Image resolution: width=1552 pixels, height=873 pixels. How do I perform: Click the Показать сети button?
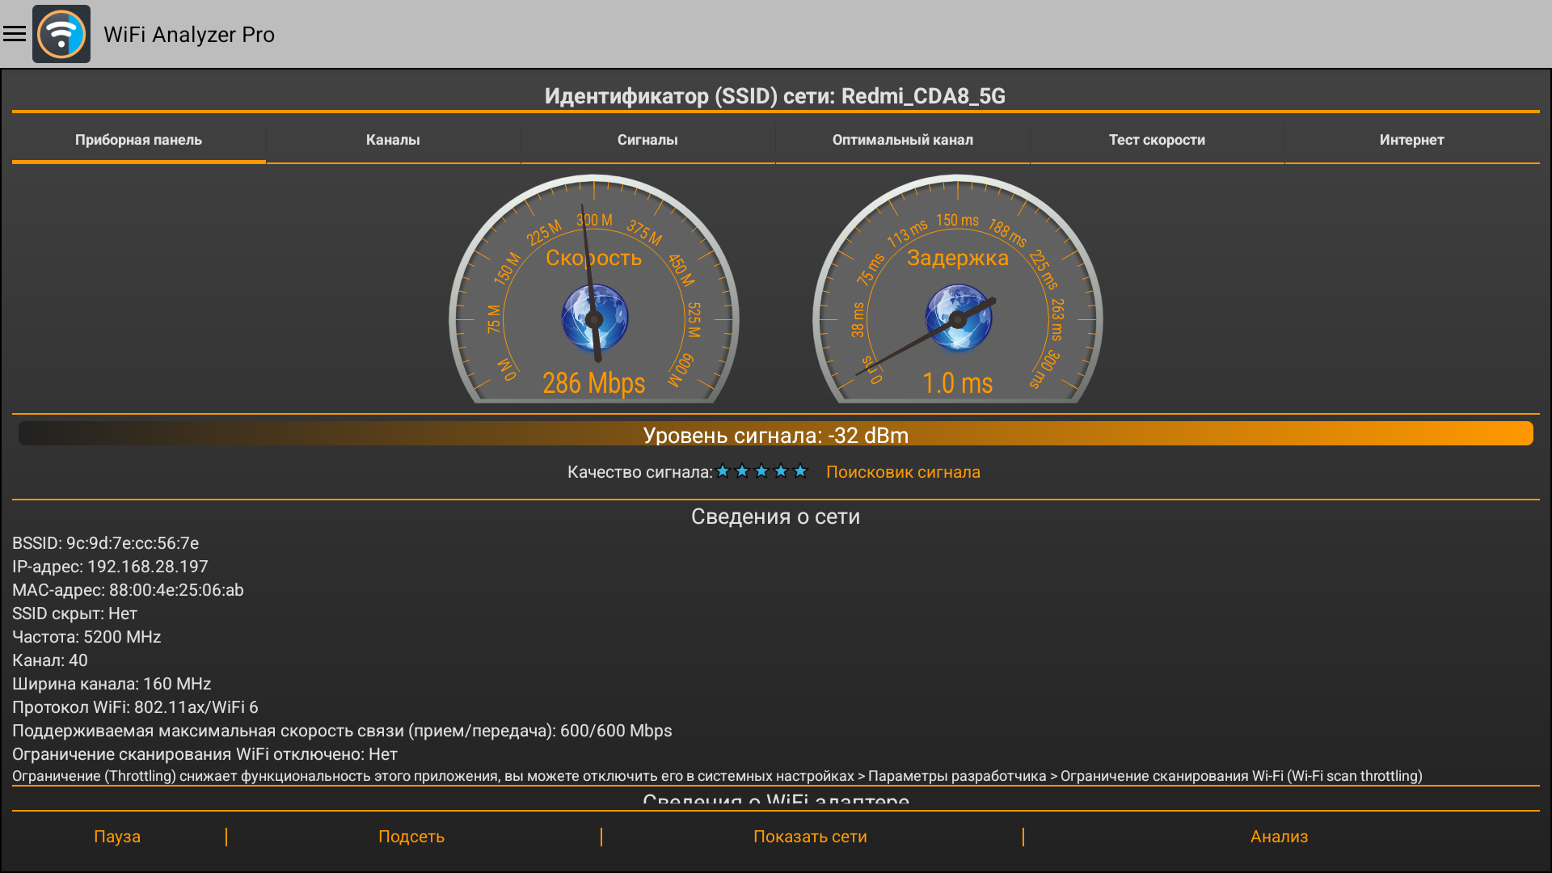click(x=810, y=837)
